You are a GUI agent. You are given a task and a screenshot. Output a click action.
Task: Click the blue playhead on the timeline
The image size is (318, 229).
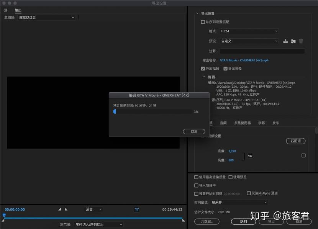tap(4, 216)
